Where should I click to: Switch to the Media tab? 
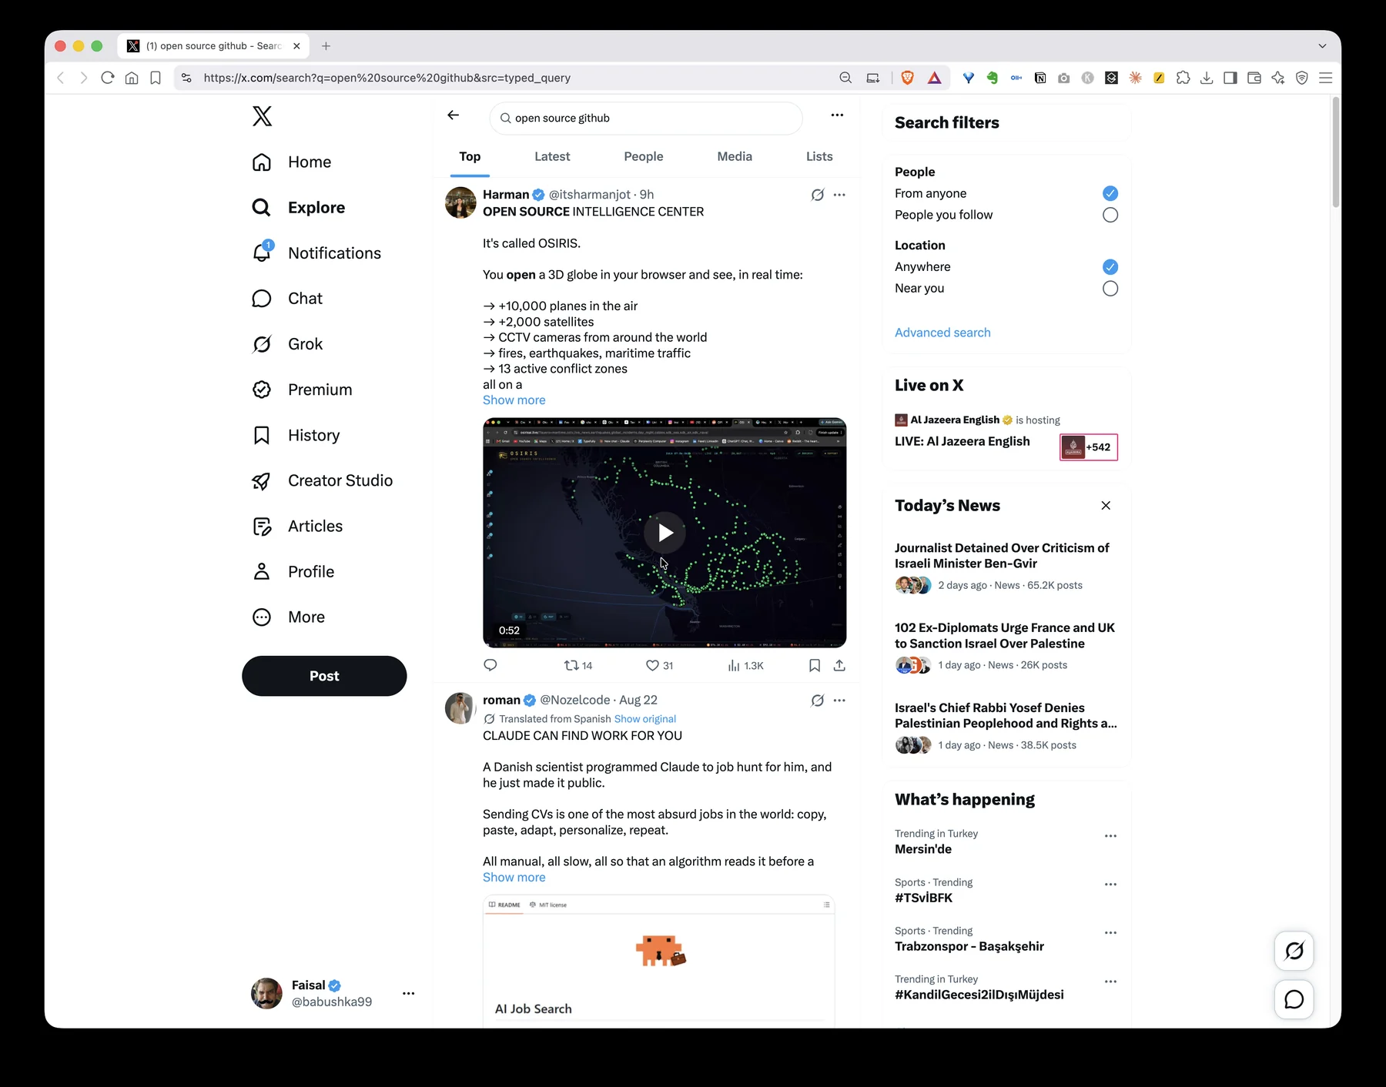tap(735, 156)
